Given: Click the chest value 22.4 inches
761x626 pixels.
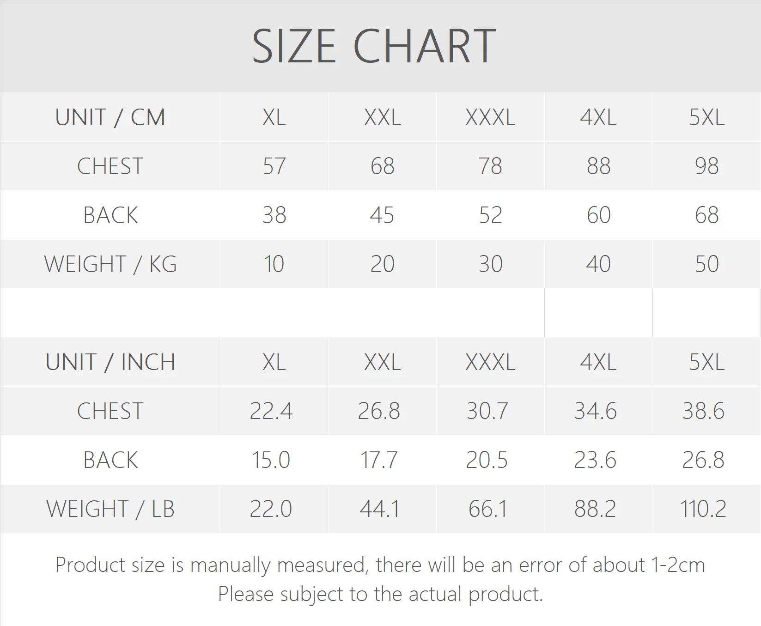Looking at the screenshot, I should coord(271,411).
